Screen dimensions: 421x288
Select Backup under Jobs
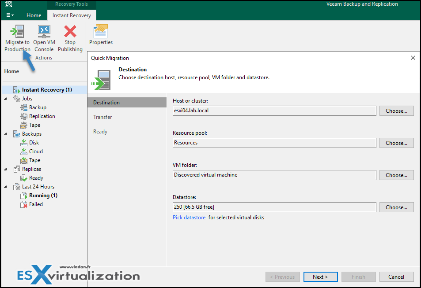[38, 107]
